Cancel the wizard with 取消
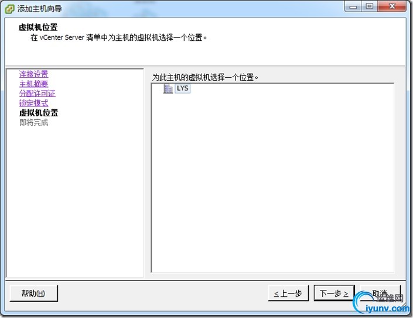 point(380,293)
